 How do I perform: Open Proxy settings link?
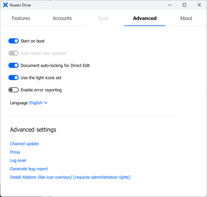(x=15, y=152)
